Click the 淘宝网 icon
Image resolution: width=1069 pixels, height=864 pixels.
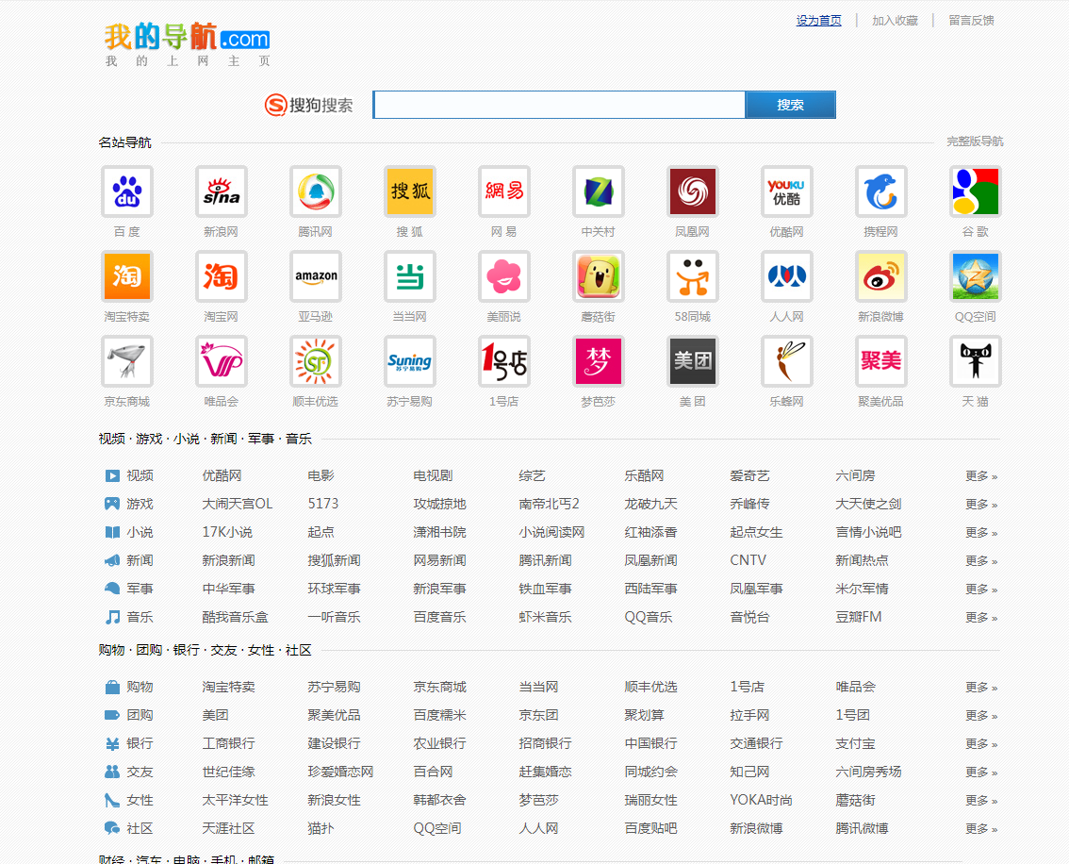coord(221,276)
